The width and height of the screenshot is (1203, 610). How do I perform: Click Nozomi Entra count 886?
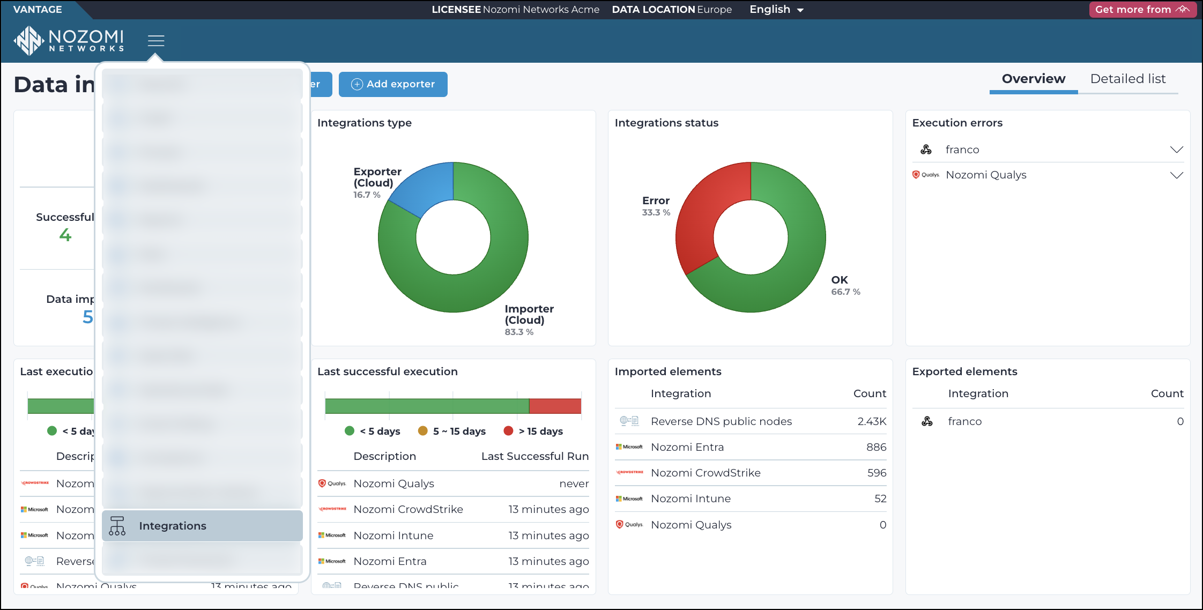coord(877,447)
